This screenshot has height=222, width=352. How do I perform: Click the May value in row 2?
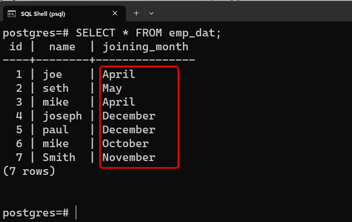112,88
